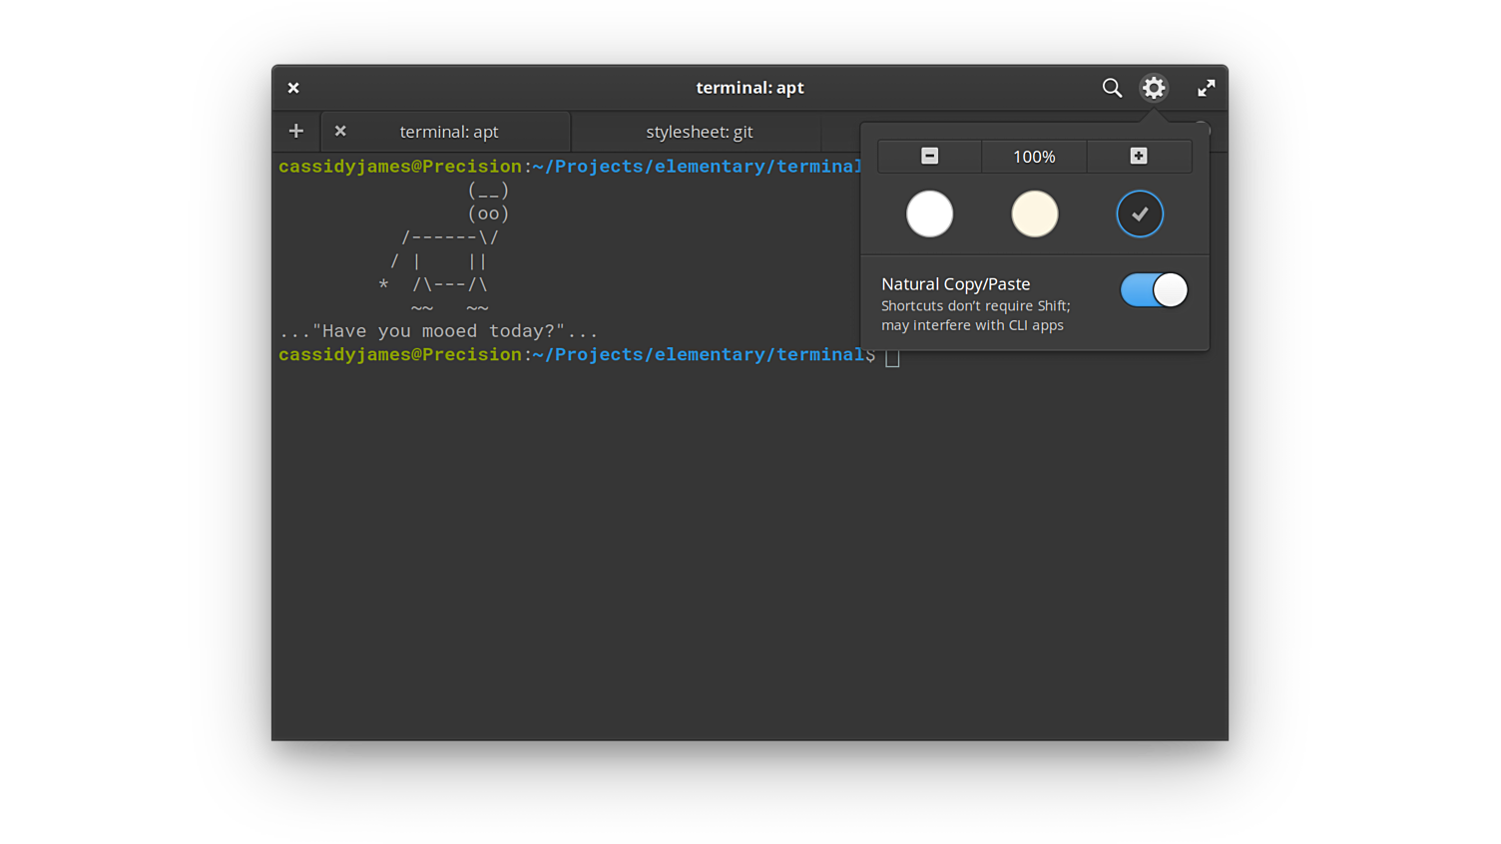Zoom in using the plus icon in the popover
Screen dimensions: 1501x844
(1139, 157)
